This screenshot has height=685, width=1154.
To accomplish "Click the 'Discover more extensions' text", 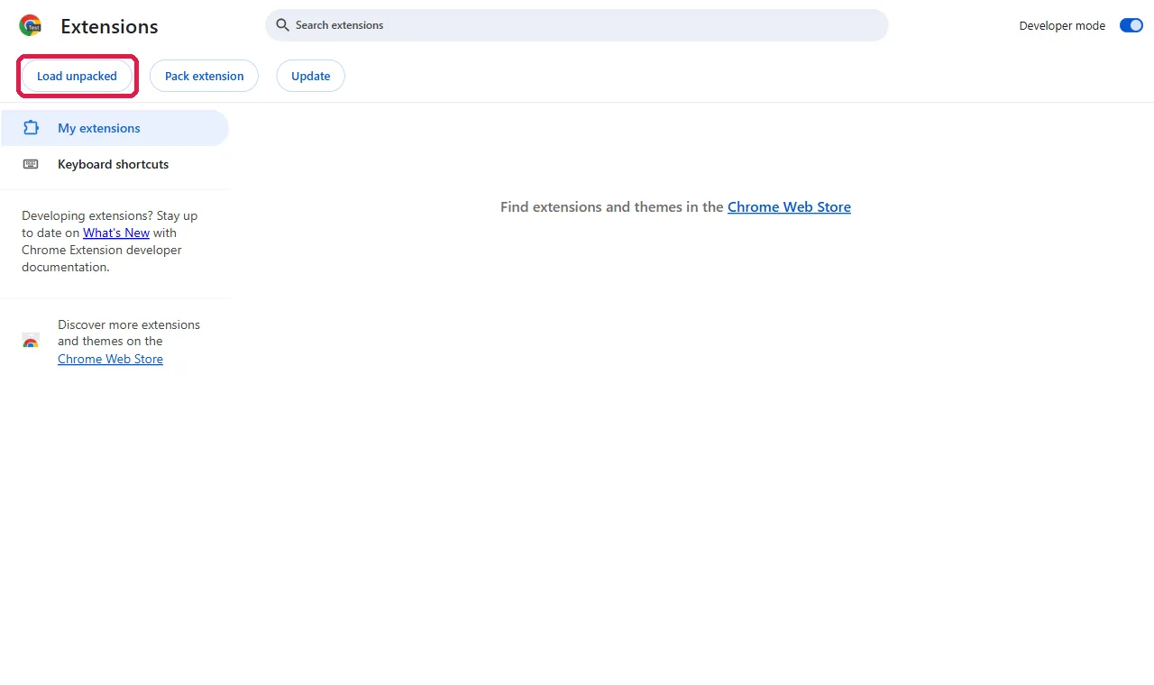I will (x=129, y=324).
